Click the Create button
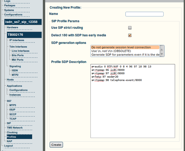The height and width of the screenshot is (151, 185). [56, 145]
